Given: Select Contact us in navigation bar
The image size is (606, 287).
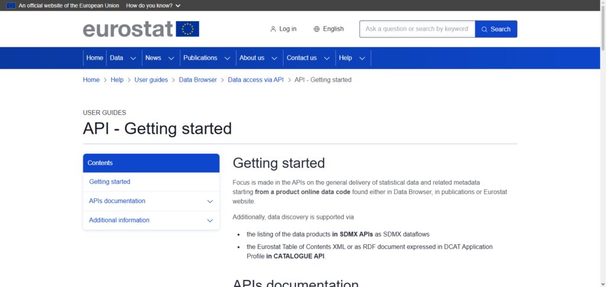Looking at the screenshot, I should click(x=301, y=58).
